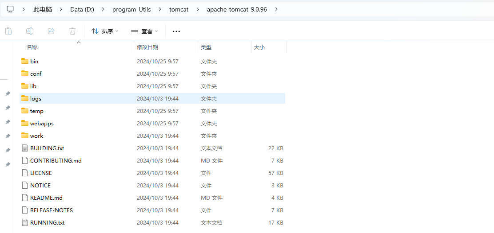
Task: Click the BUILDING.txt file icon
Action: (x=25, y=148)
